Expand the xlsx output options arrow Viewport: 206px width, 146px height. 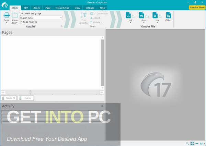tap(157, 23)
